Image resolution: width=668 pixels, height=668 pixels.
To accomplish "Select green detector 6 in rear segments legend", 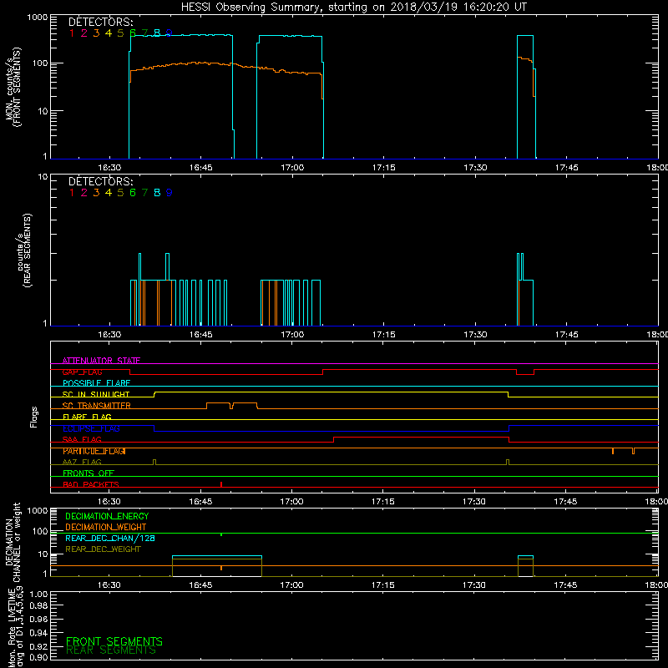I will point(133,193).
